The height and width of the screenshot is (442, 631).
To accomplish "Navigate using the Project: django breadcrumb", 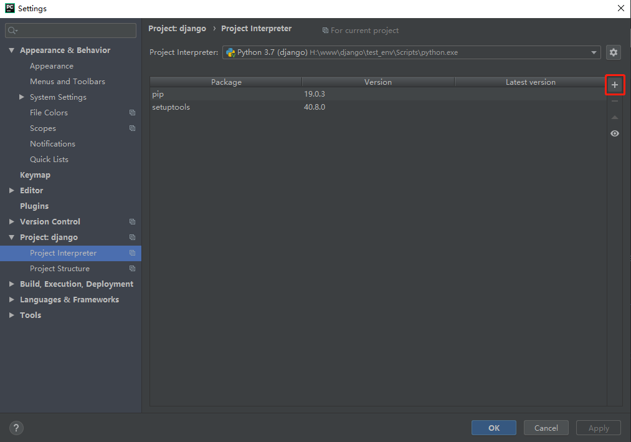I will [177, 28].
